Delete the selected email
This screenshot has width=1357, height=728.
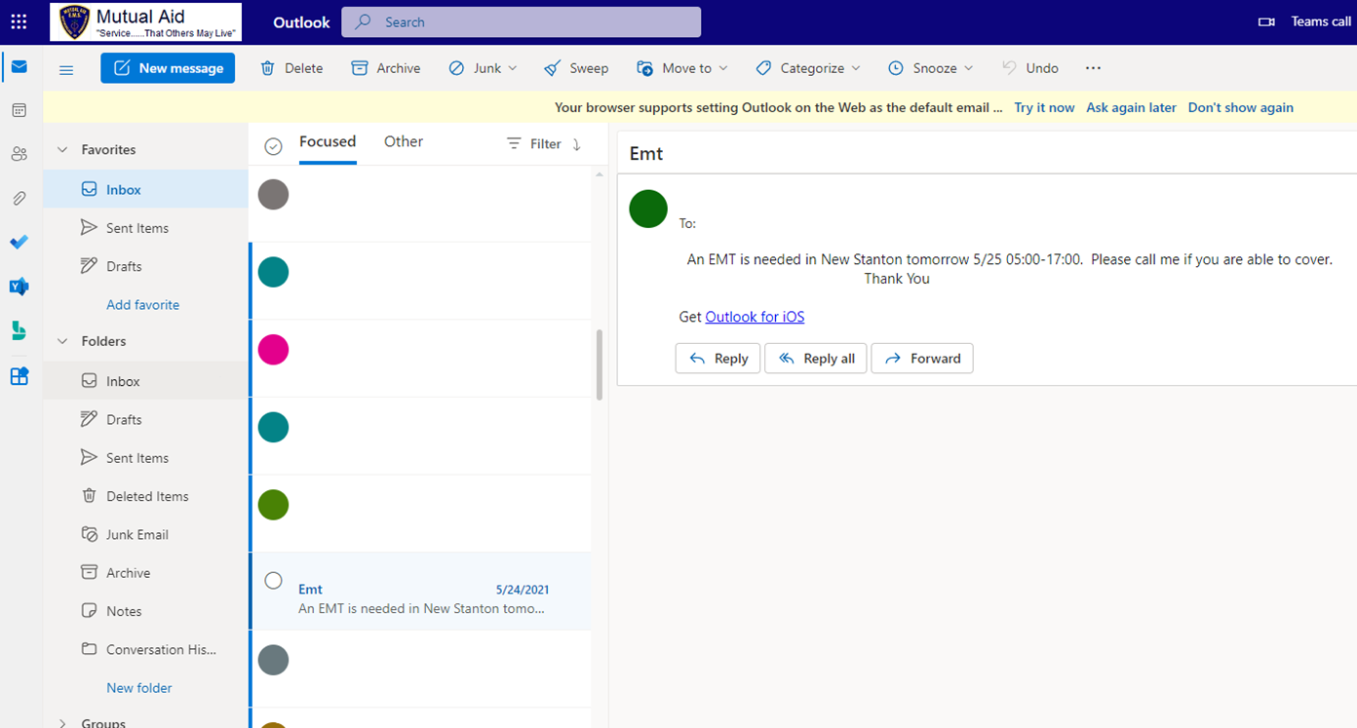click(x=291, y=68)
